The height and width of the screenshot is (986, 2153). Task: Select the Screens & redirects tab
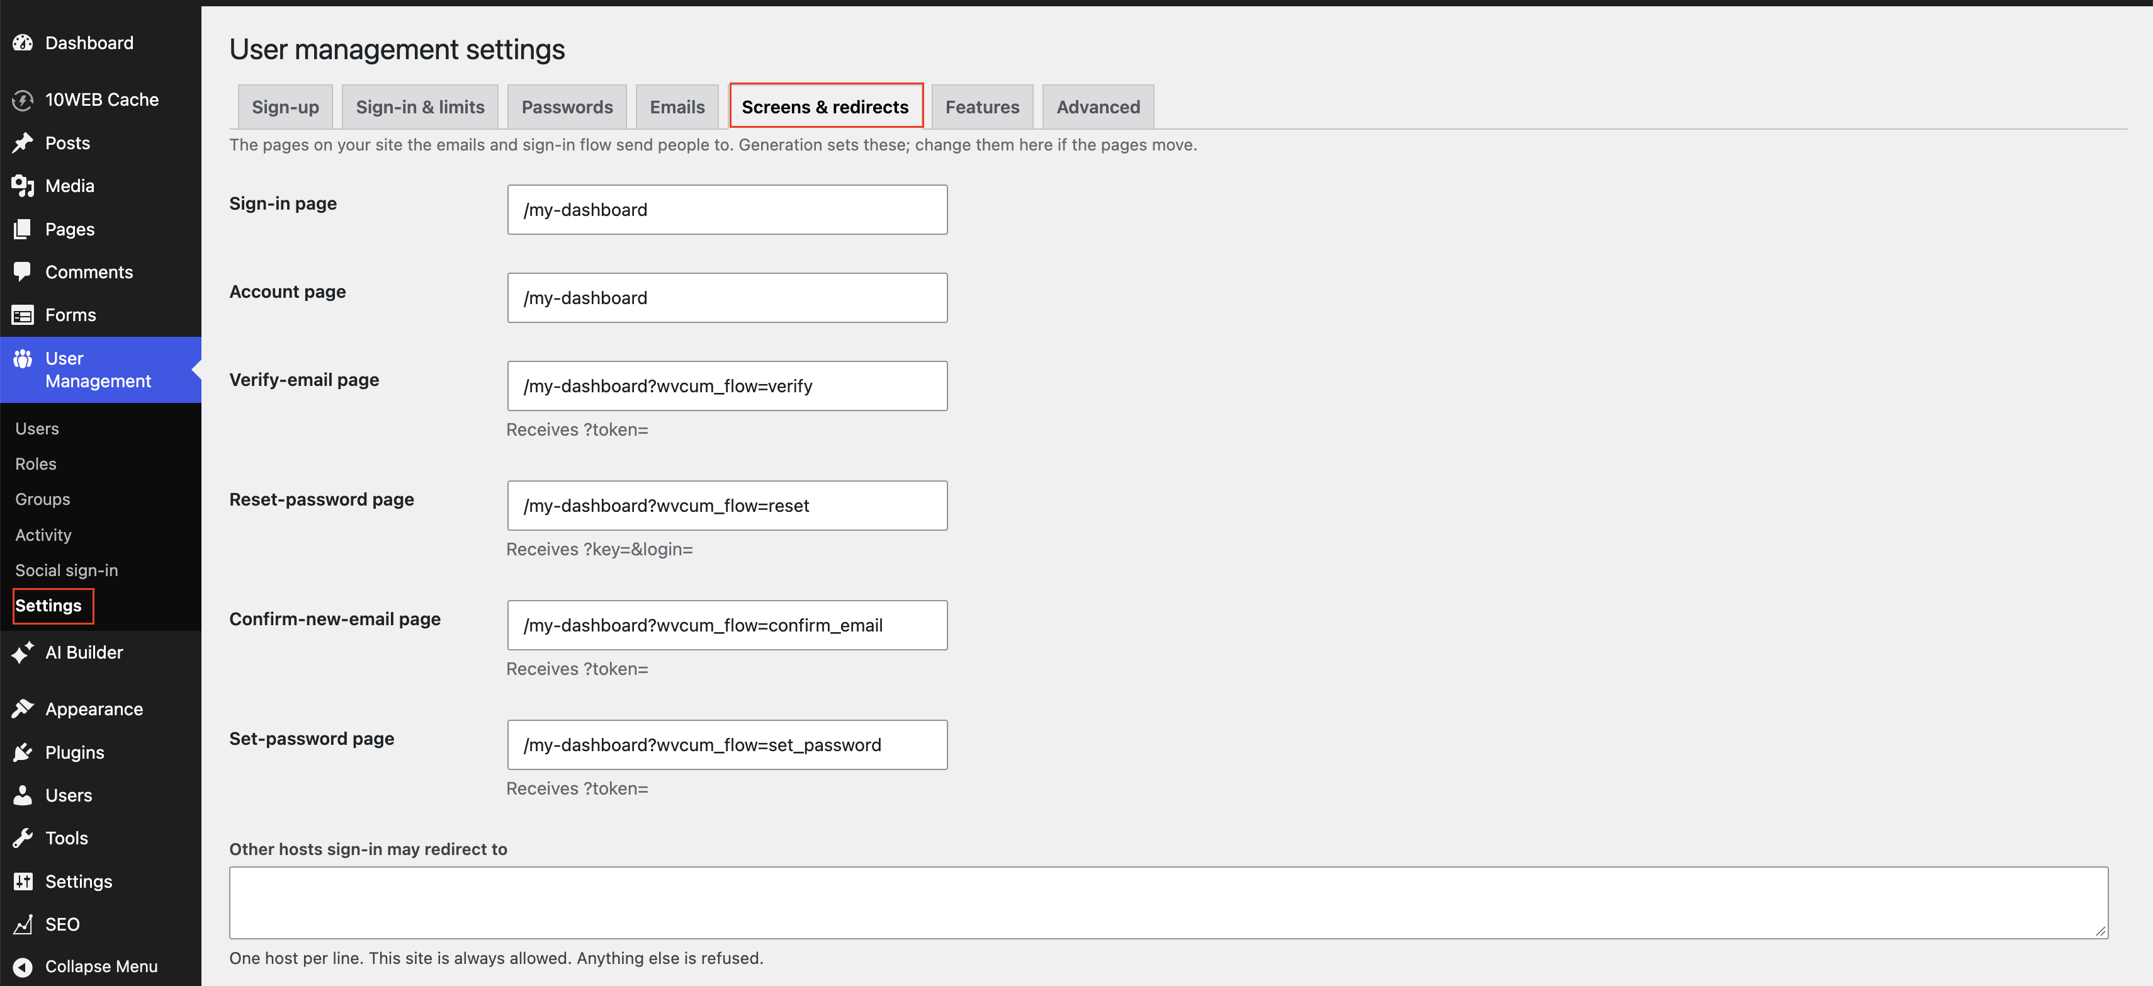825,107
